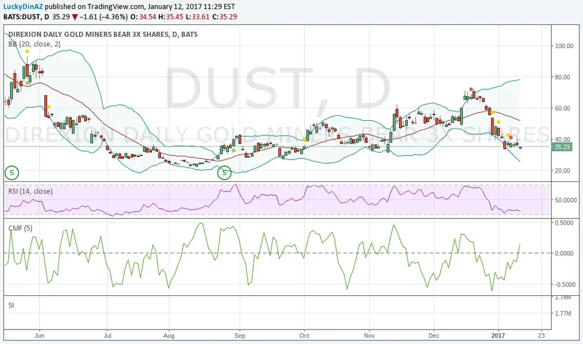Click the Sep date axis label

pyautogui.click(x=240, y=335)
